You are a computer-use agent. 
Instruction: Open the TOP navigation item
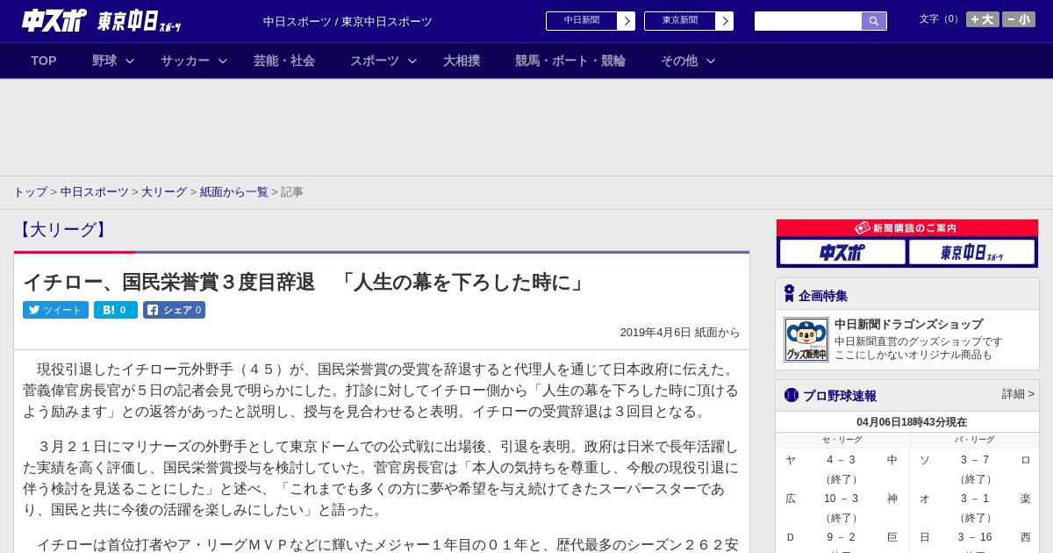pyautogui.click(x=44, y=61)
